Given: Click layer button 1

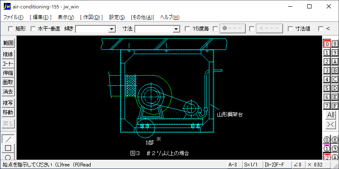Looking at the screenshot, I should (x=327, y=52).
